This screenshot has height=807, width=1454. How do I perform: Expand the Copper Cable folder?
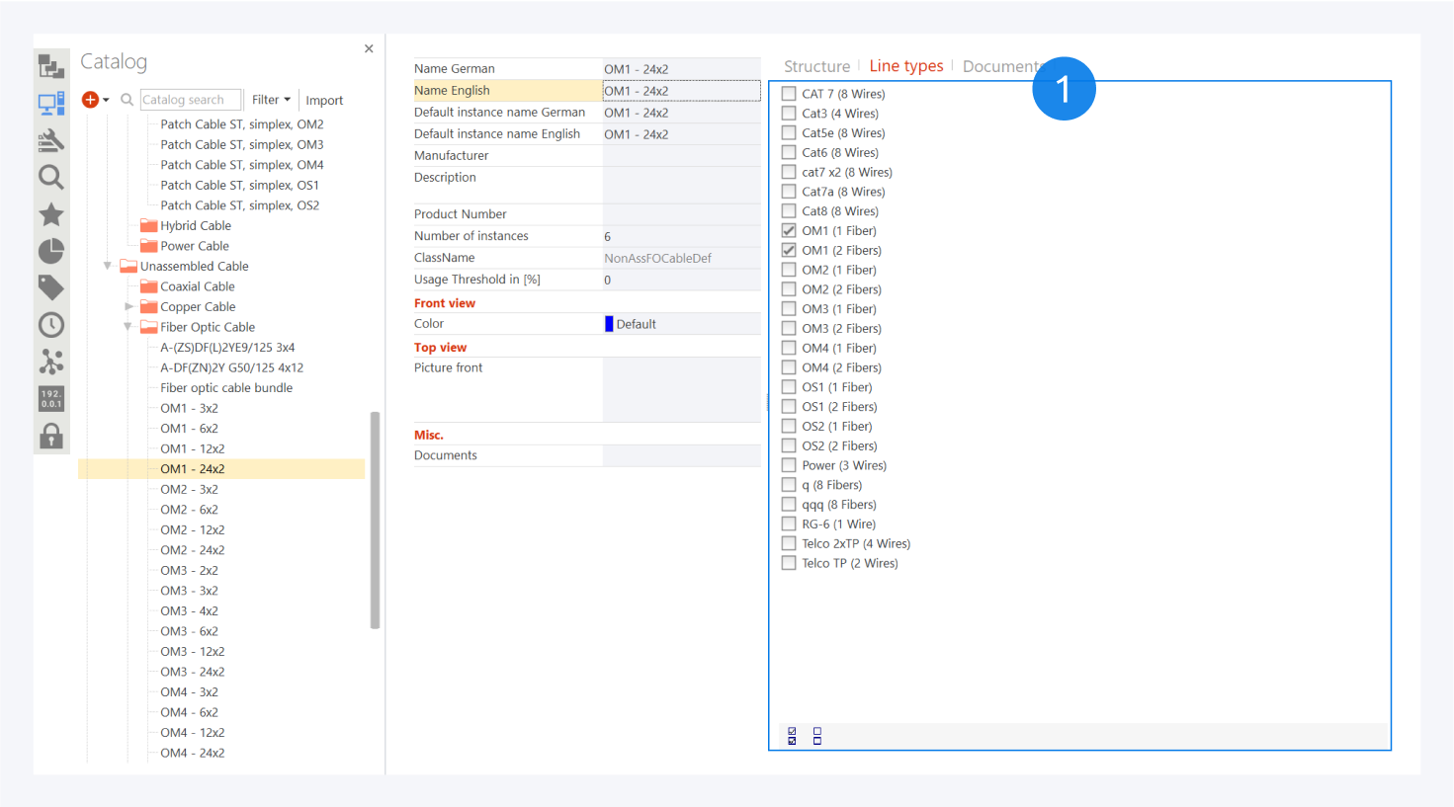(x=128, y=307)
